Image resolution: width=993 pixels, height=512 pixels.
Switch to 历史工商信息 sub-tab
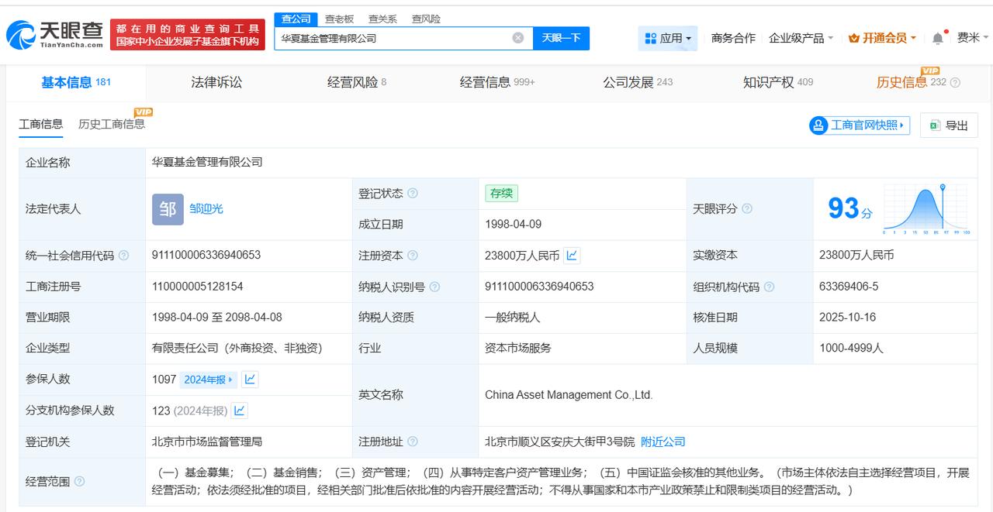coord(112,124)
